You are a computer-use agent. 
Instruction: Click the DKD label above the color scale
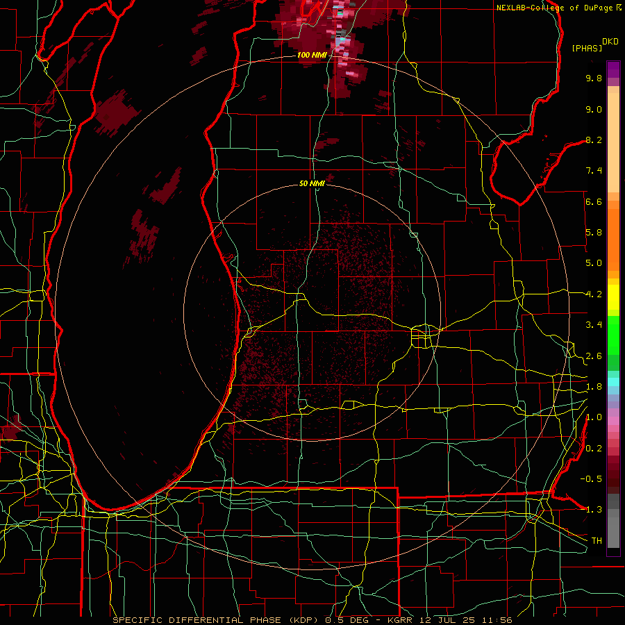610,42
